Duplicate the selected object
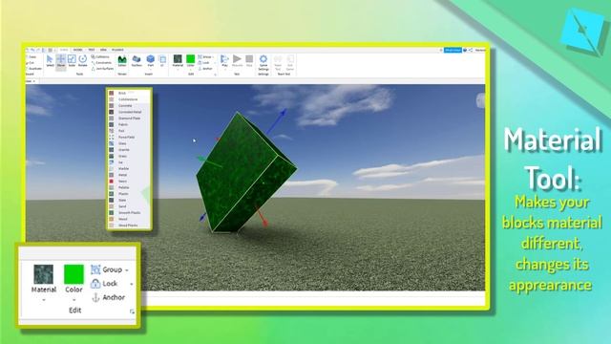 (34, 69)
